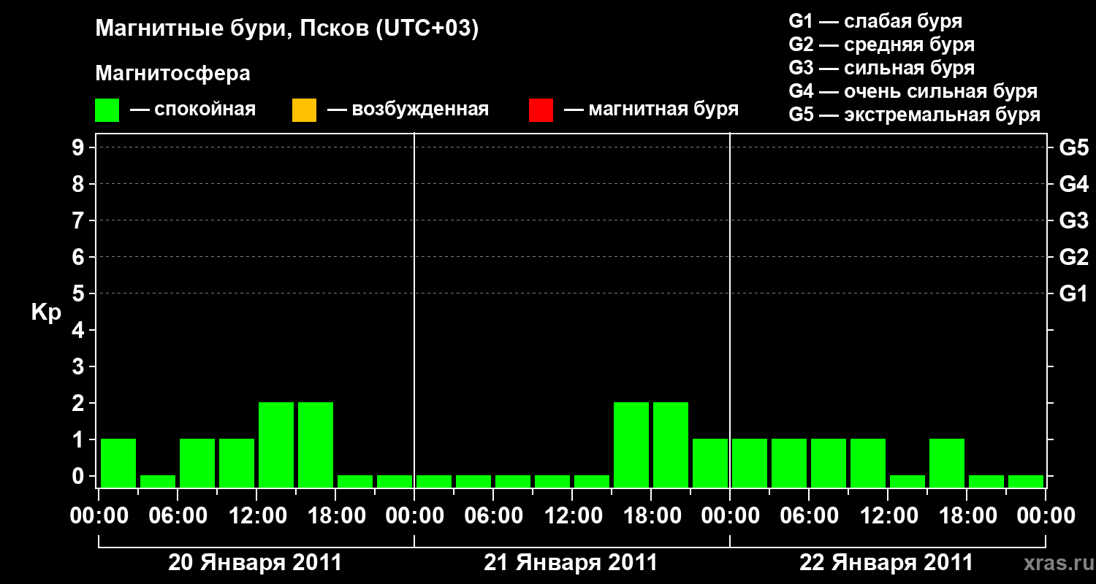
Task: Click the Kp 1 bar at 06:00–09:00, 20 Января
Action: point(197,463)
